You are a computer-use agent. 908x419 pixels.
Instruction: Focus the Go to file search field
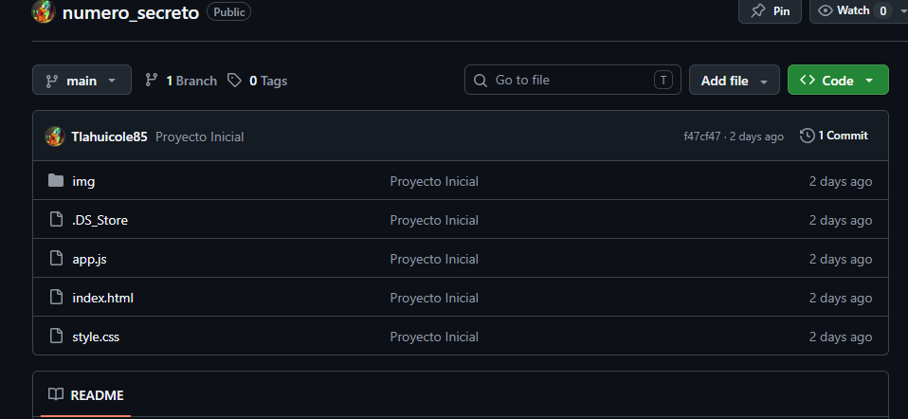pos(572,80)
